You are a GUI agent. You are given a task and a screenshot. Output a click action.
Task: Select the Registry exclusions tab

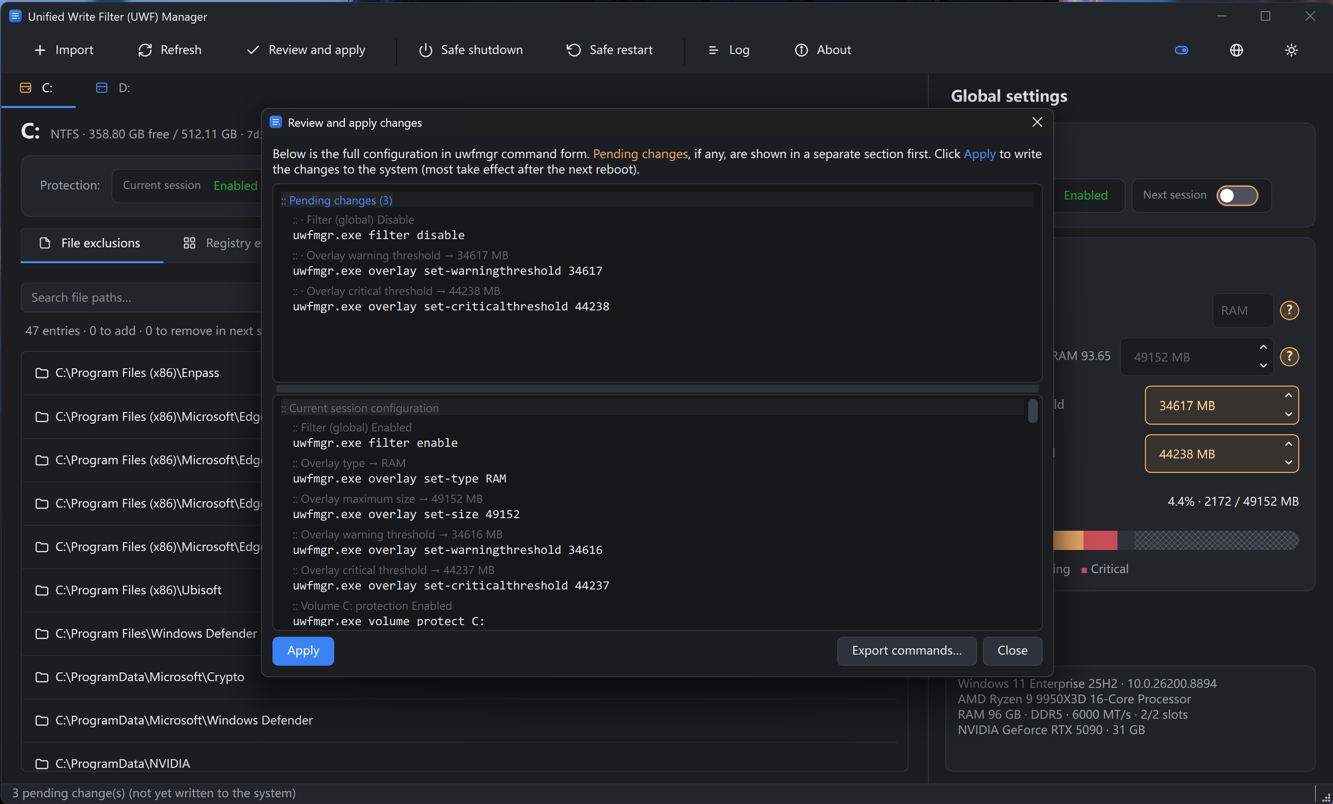pyautogui.click(x=222, y=243)
